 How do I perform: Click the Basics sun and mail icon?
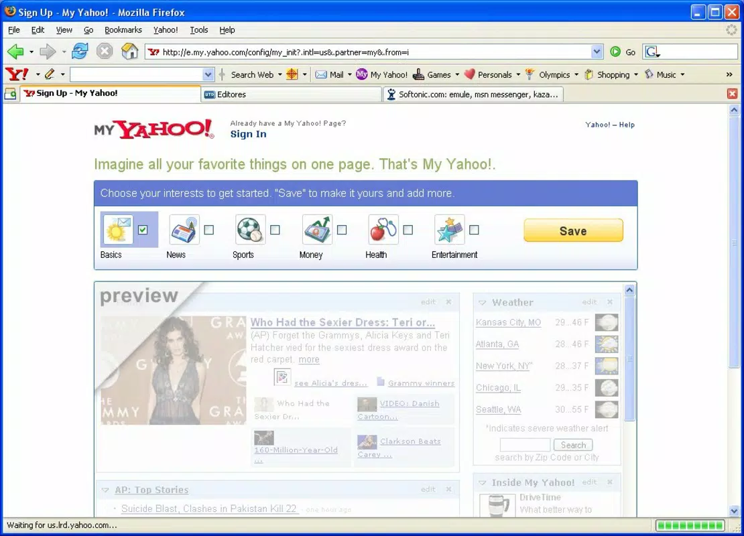[x=117, y=230]
